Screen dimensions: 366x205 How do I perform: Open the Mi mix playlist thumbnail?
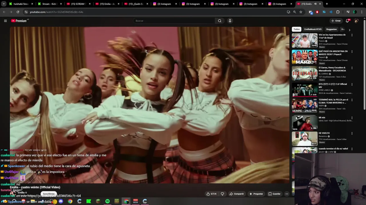point(305,122)
